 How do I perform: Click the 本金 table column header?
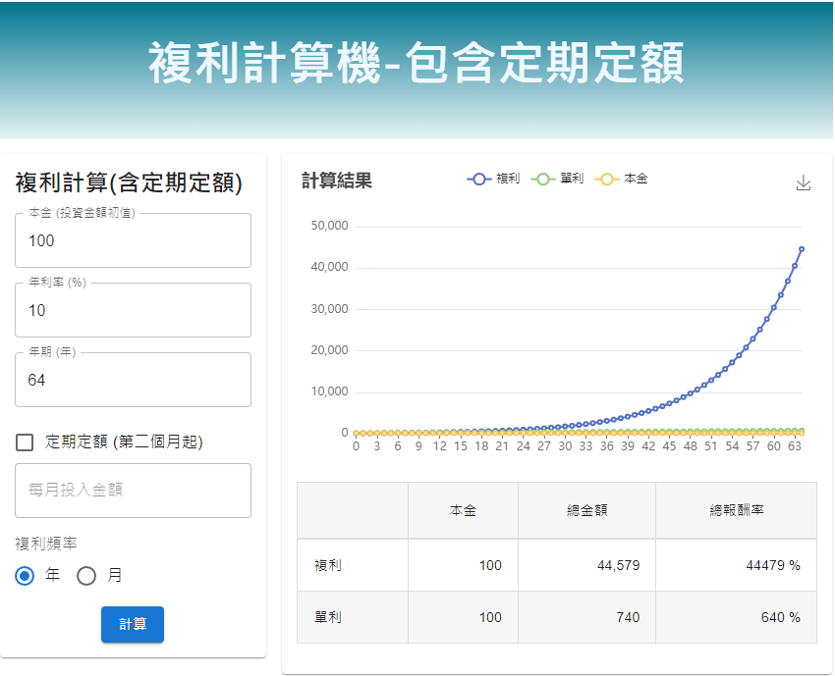point(463,511)
